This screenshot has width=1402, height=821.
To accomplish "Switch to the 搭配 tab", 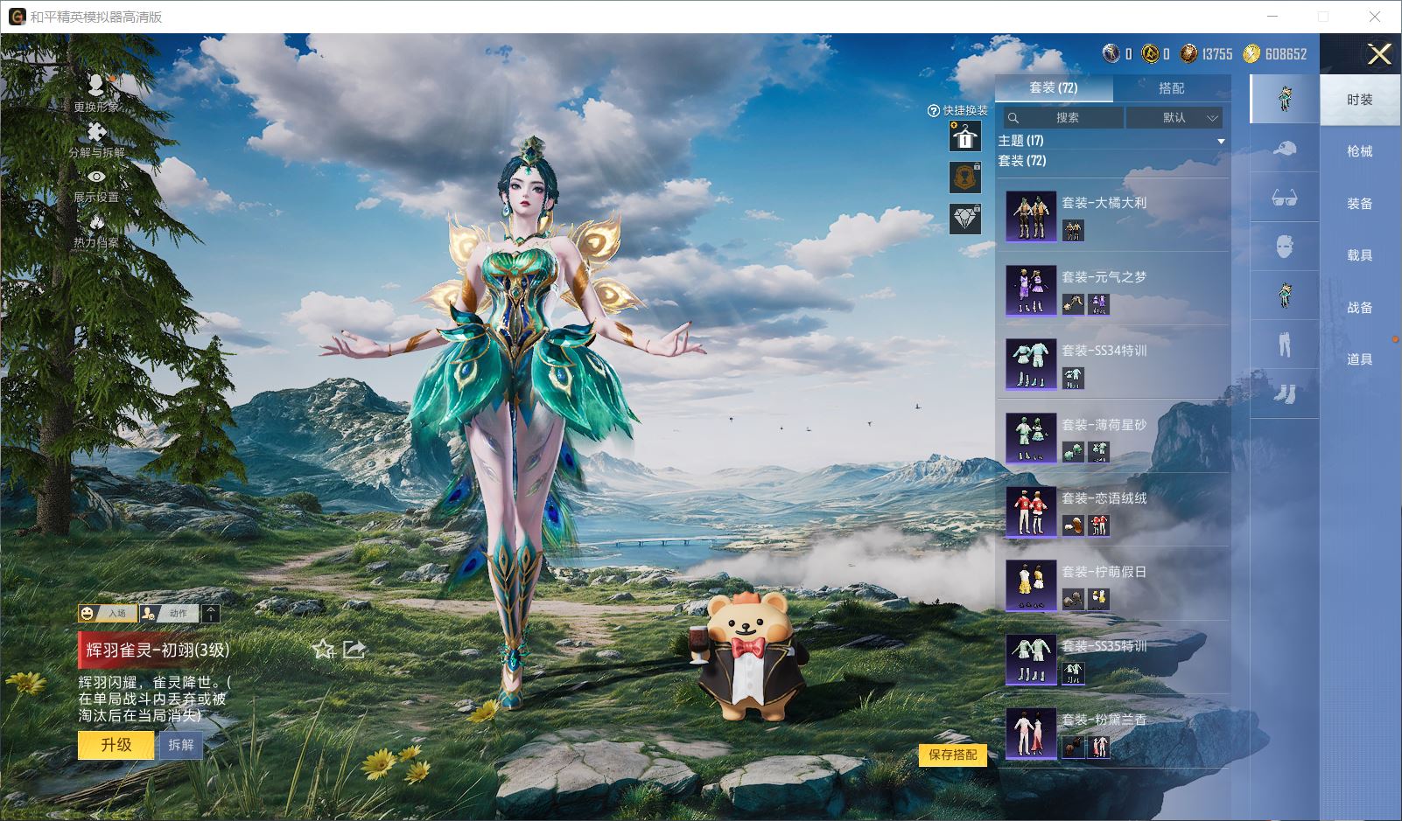I will 1171,88.
